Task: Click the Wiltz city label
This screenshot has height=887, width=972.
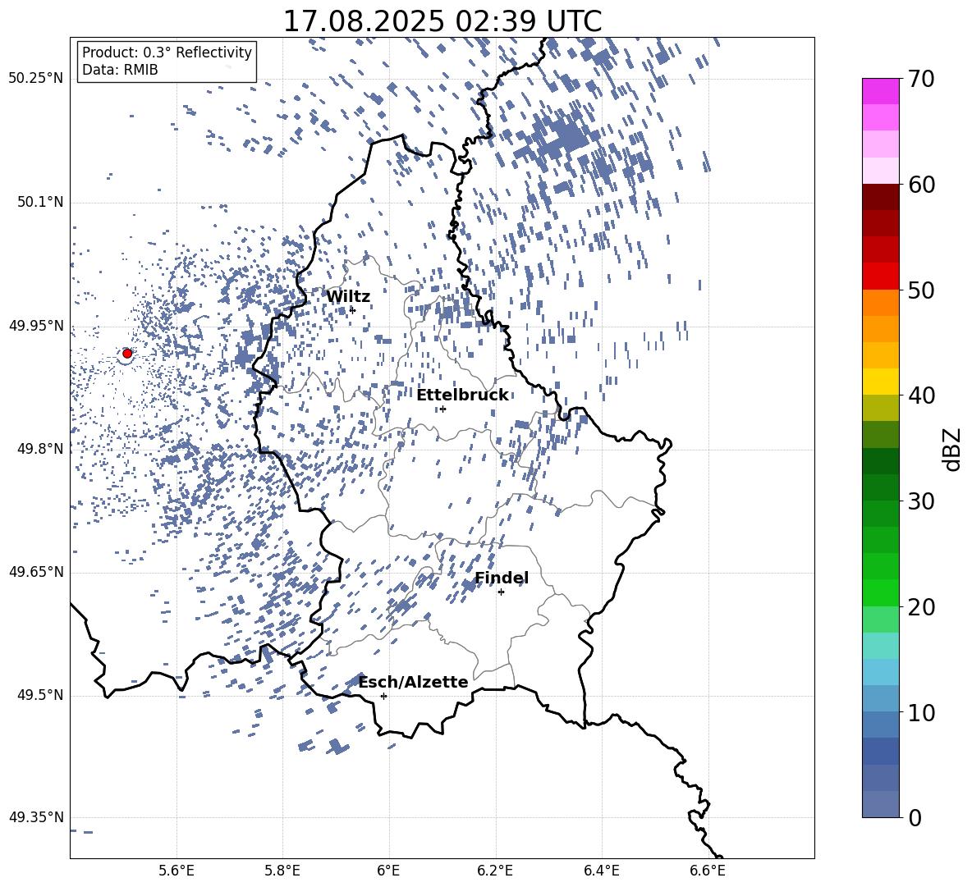Action: click(348, 296)
